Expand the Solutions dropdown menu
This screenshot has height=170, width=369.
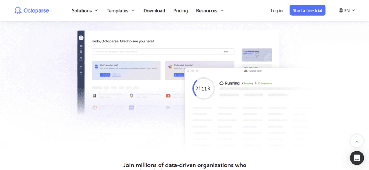click(85, 10)
